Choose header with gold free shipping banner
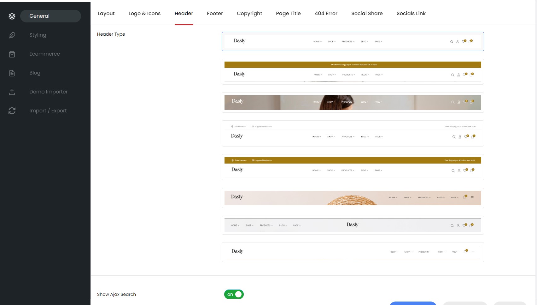Viewport: 537px width, 305px height. (353, 72)
